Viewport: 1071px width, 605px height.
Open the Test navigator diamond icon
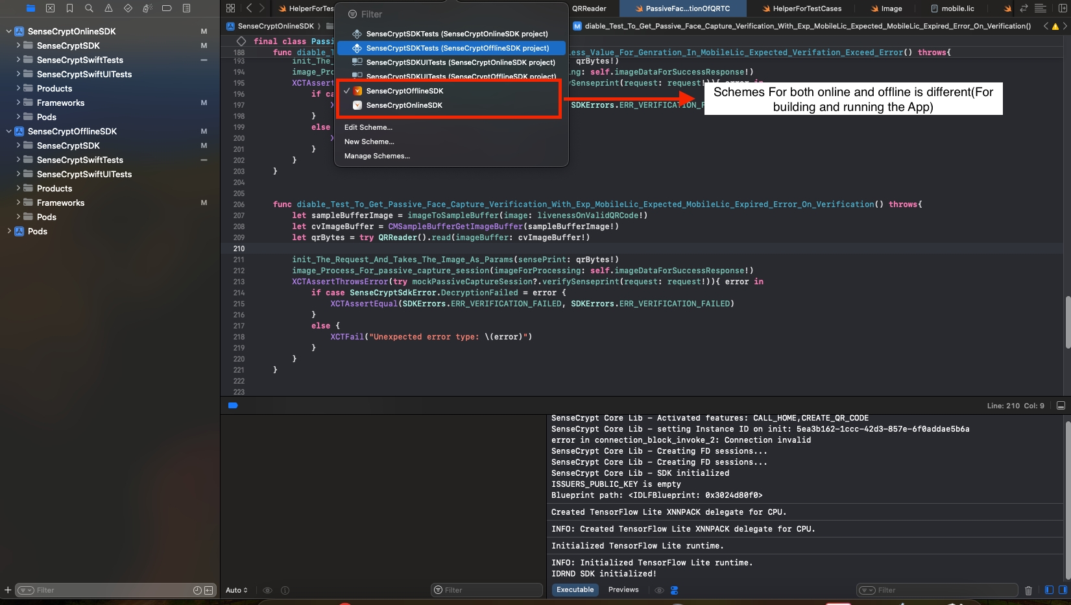(128, 8)
